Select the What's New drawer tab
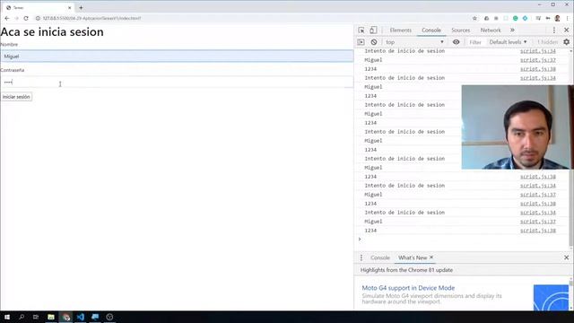Viewport: 574px width, 323px height. pos(413,258)
